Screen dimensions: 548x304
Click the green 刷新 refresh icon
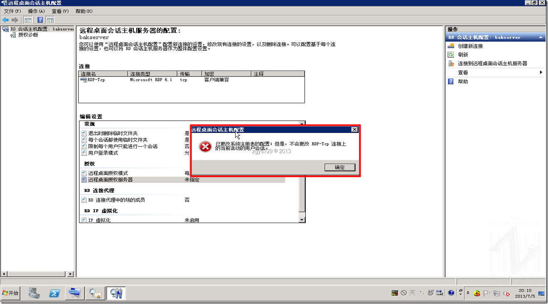(x=451, y=55)
